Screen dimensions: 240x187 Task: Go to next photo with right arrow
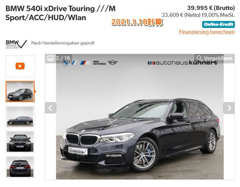pos(229,108)
